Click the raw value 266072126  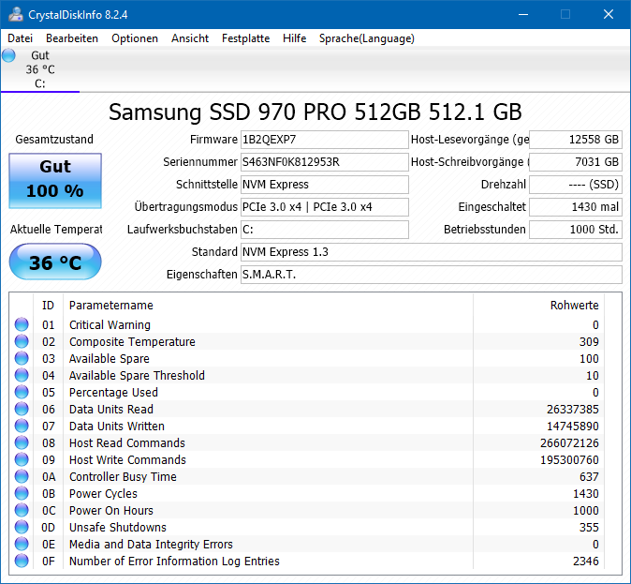[569, 443]
